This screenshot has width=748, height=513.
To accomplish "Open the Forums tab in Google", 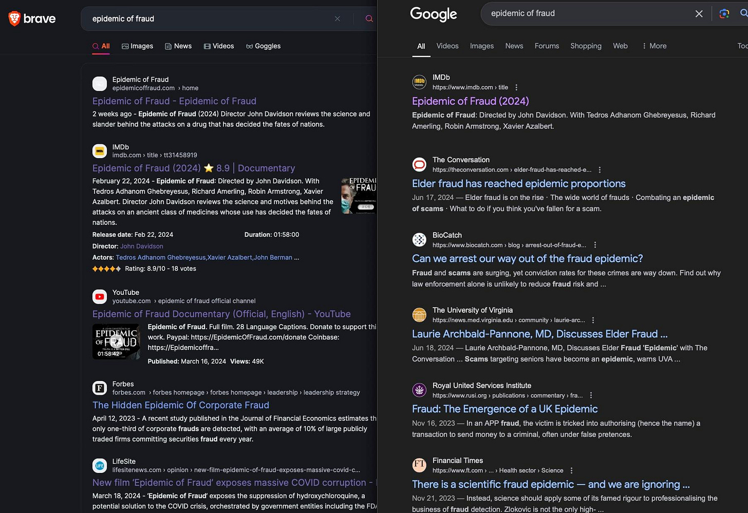I will click(547, 46).
